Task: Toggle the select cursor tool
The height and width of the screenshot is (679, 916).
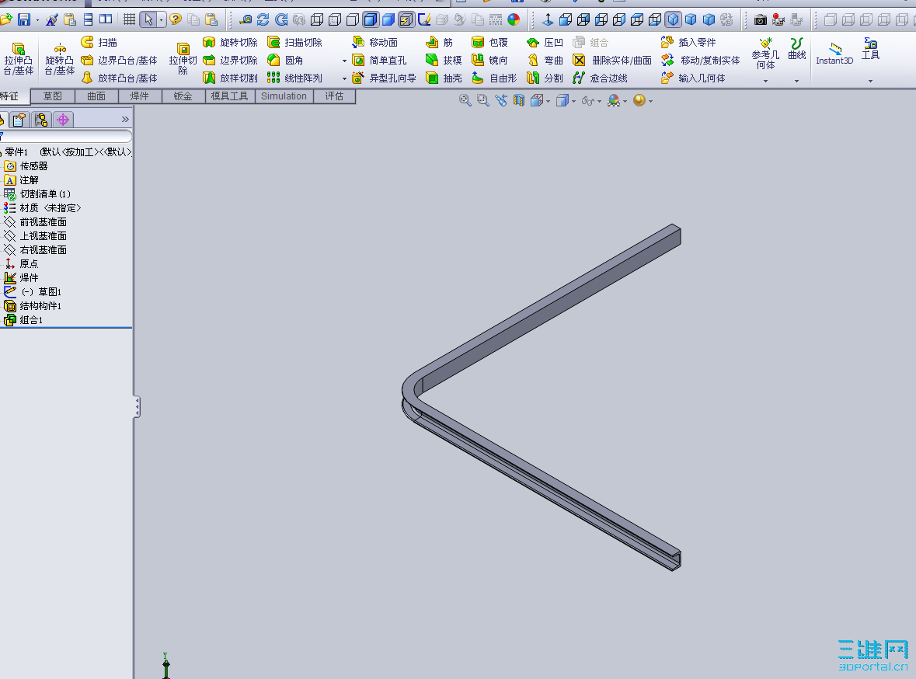Action: point(148,19)
